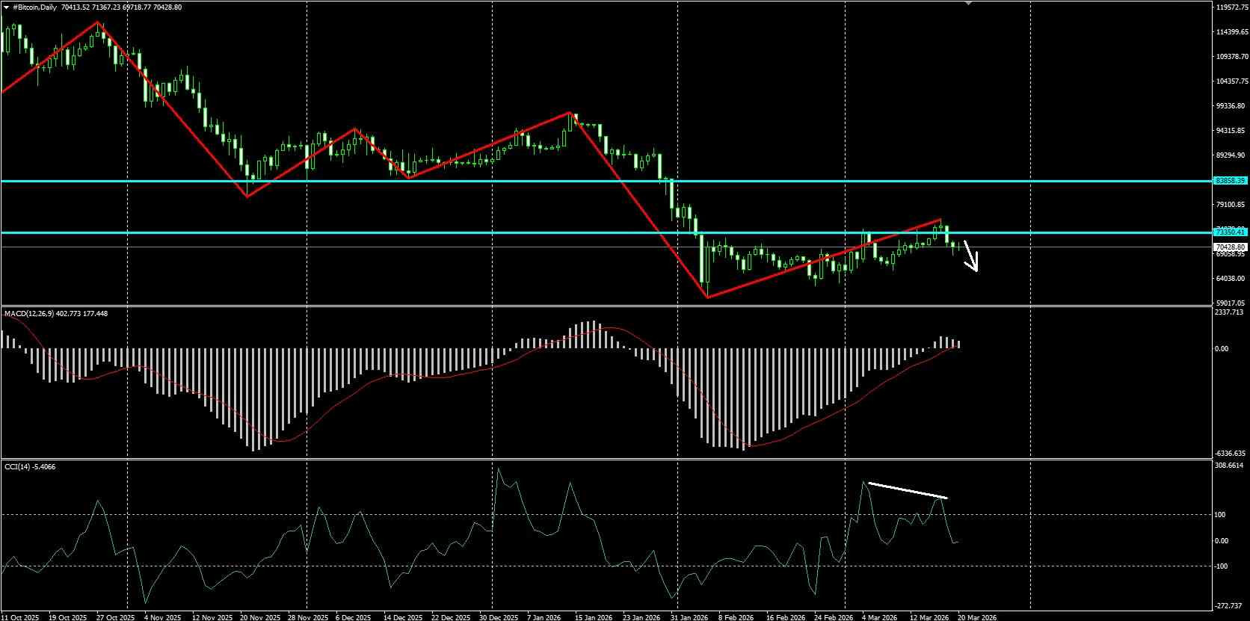Click CCI scale value -272.737
This screenshot has height=621, width=1250.
click(x=1229, y=606)
